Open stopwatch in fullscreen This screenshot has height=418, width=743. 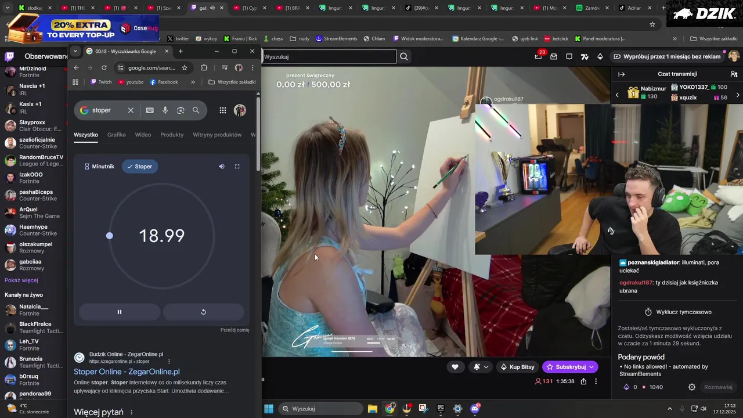(237, 167)
